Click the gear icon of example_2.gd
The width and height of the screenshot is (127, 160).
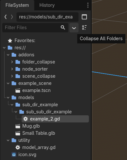click(x=26, y=119)
